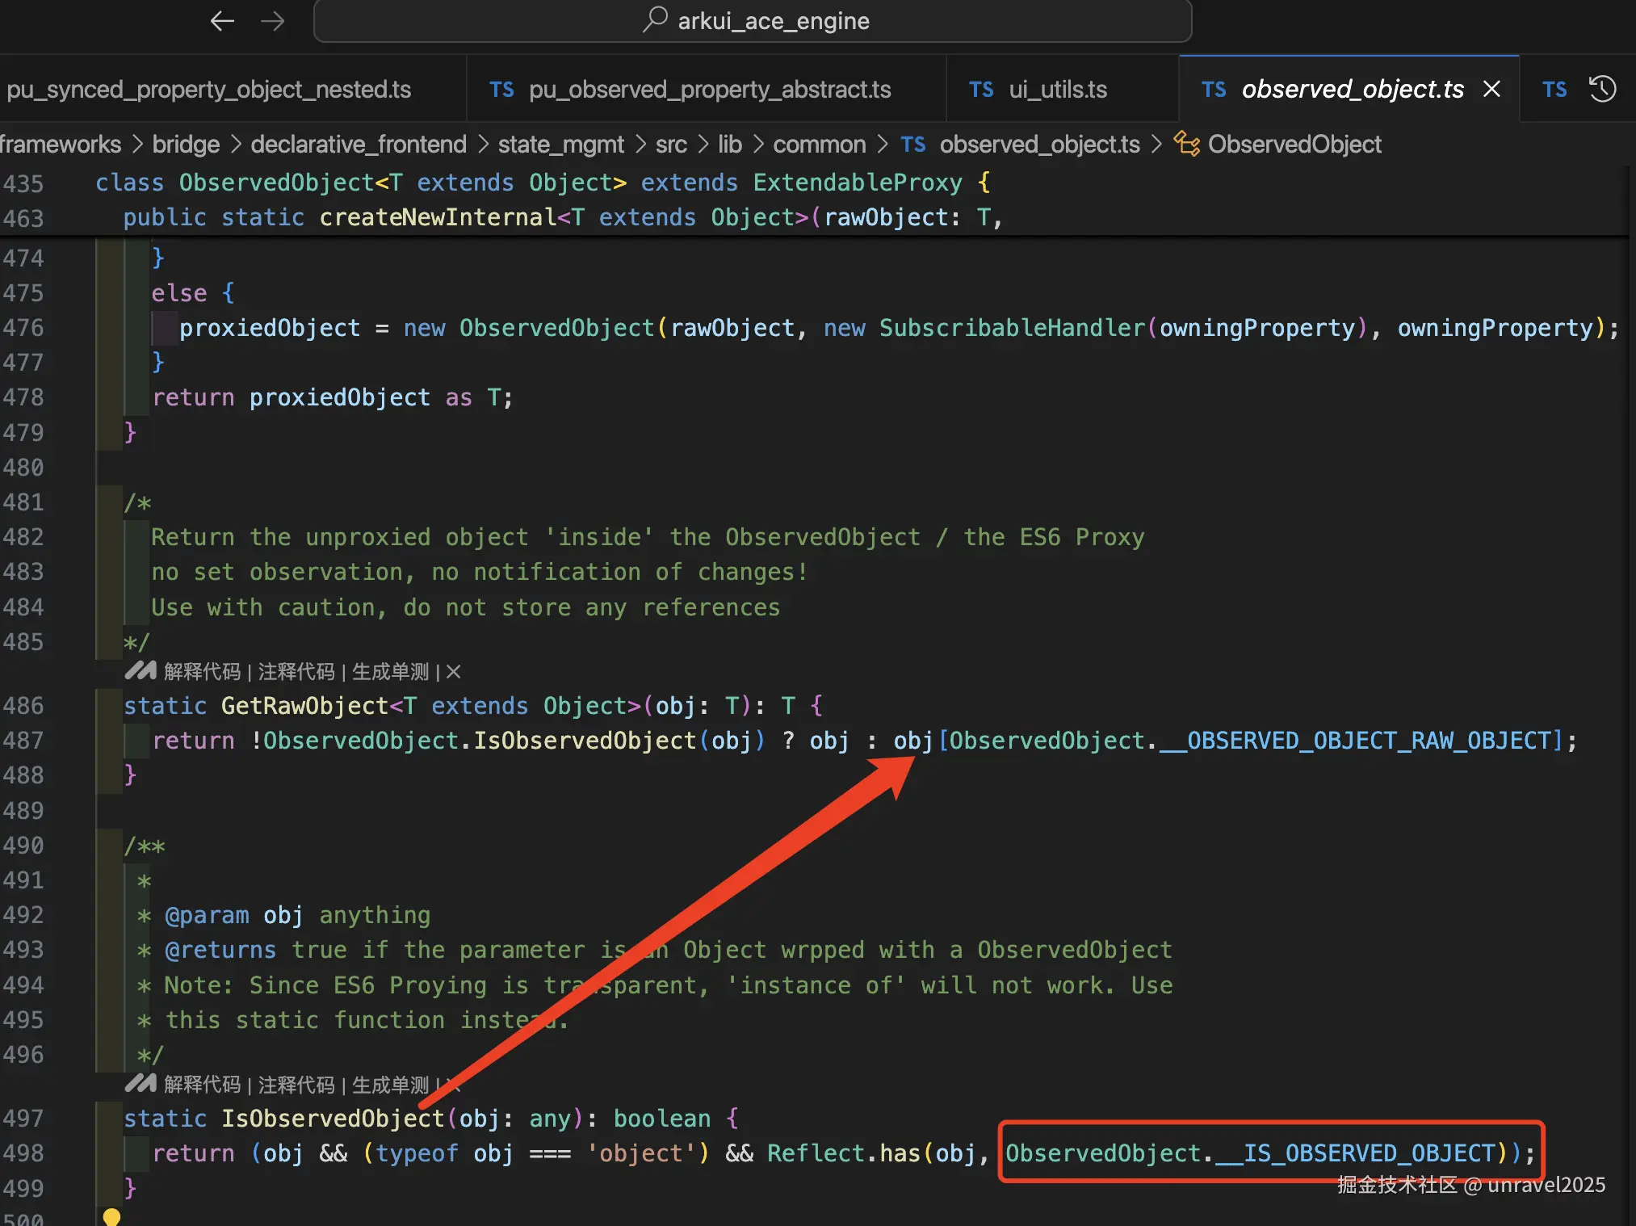The height and width of the screenshot is (1226, 1636).
Task: Click the ObservedObject class symbol icon
Action: click(x=1185, y=144)
